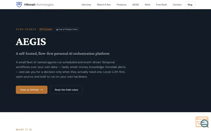Click the Blog button in header

click(190, 4)
